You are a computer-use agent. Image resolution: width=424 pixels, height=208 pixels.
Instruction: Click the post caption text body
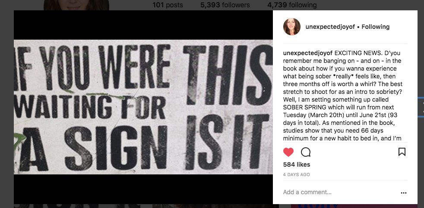coord(344,99)
